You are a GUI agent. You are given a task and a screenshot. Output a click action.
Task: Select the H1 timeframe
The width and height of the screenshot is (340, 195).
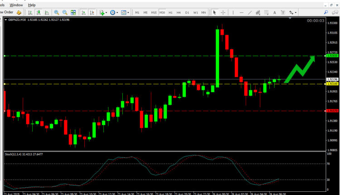pyautogui.click(x=170, y=13)
